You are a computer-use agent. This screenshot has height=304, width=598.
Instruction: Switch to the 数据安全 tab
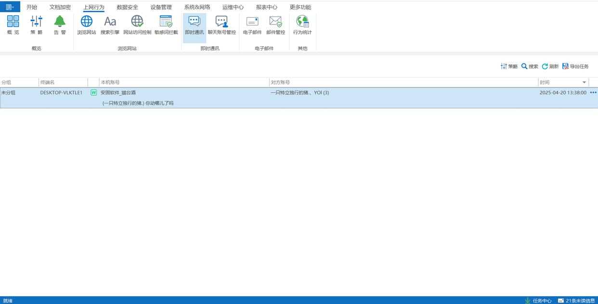pyautogui.click(x=127, y=7)
